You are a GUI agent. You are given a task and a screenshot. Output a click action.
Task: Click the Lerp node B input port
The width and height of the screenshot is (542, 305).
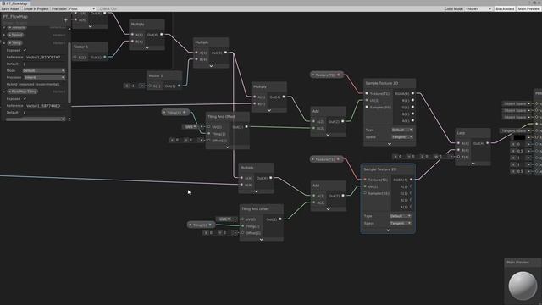[458, 150]
